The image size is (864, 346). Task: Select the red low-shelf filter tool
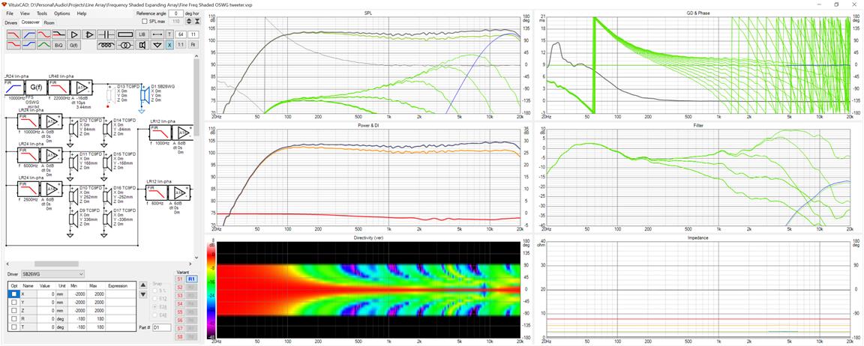click(13, 44)
